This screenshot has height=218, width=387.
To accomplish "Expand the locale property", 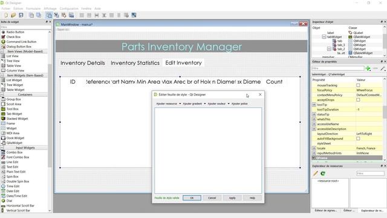I will click(x=314, y=148).
